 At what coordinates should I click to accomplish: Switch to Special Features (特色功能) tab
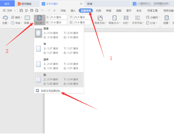169,10
